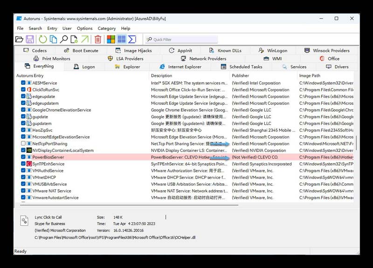The image size is (373, 268).
Task: Switch to the LSA Providers tab
Action: pos(125,59)
